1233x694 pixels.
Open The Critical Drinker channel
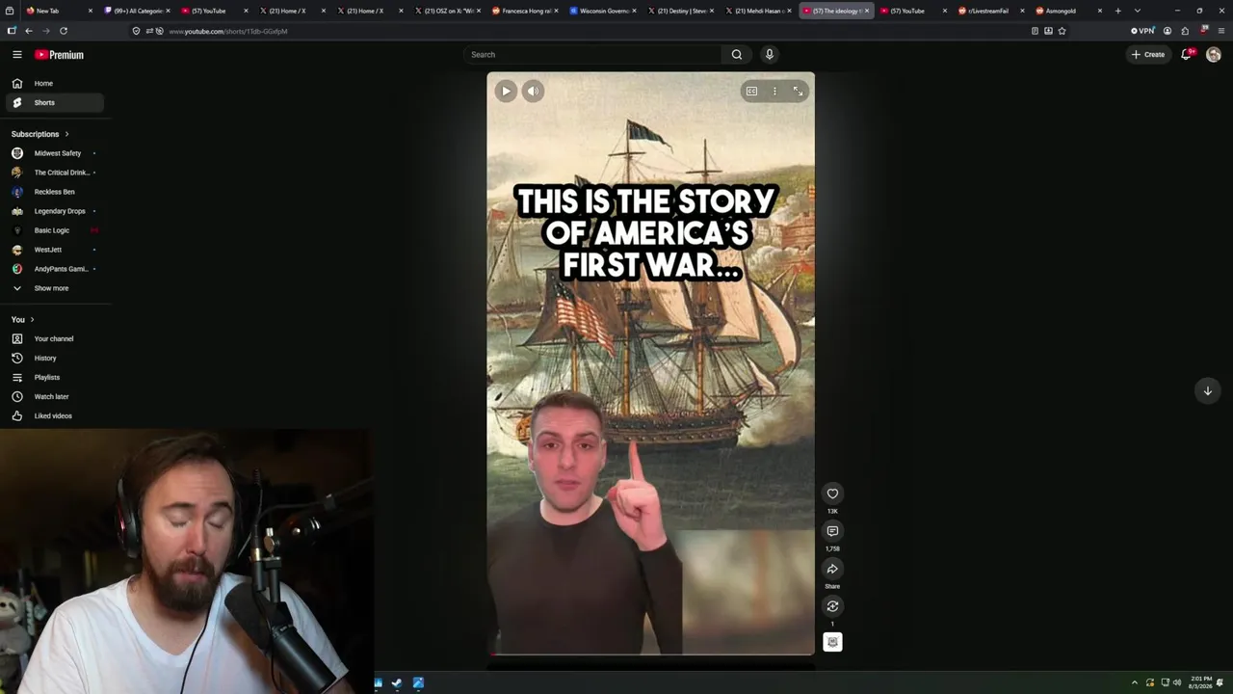pyautogui.click(x=54, y=173)
